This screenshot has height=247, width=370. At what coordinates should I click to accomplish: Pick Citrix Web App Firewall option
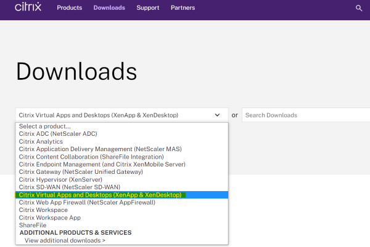(x=121, y=202)
